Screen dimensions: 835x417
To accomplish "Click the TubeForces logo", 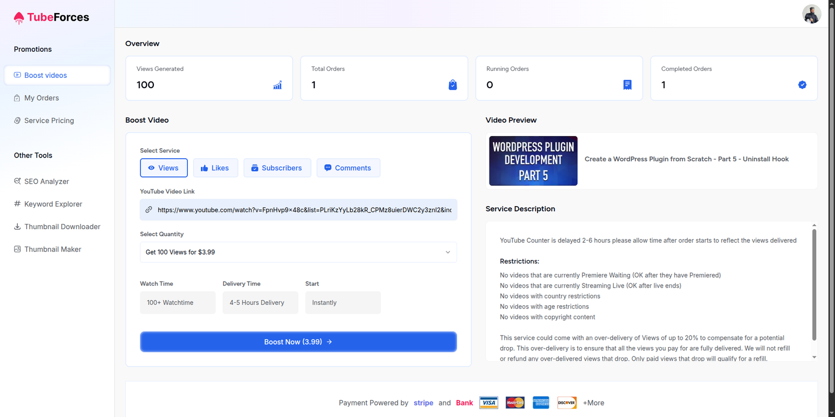I will (51, 18).
